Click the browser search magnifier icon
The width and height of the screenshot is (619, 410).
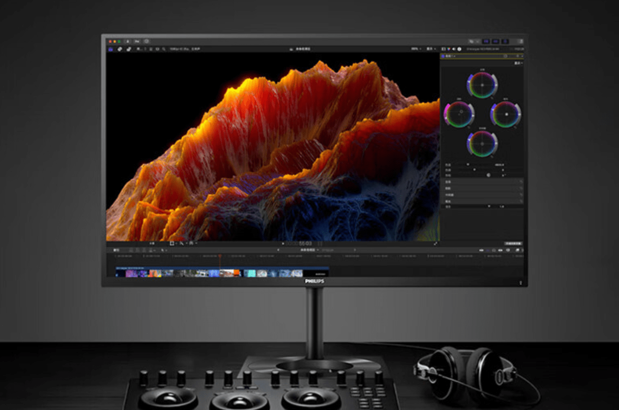point(164,49)
